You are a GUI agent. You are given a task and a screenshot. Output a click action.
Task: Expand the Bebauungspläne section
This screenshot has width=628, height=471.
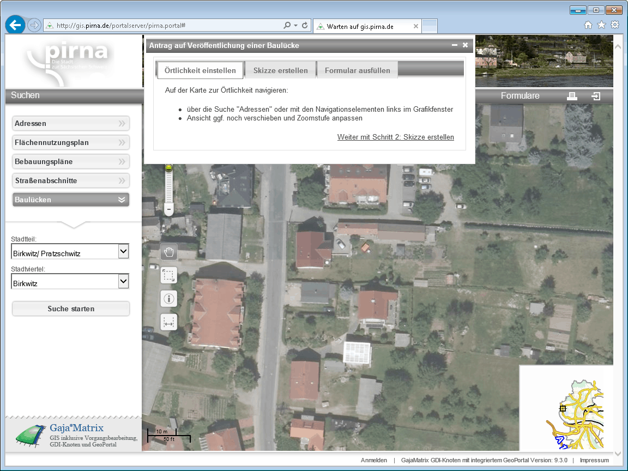(x=71, y=161)
